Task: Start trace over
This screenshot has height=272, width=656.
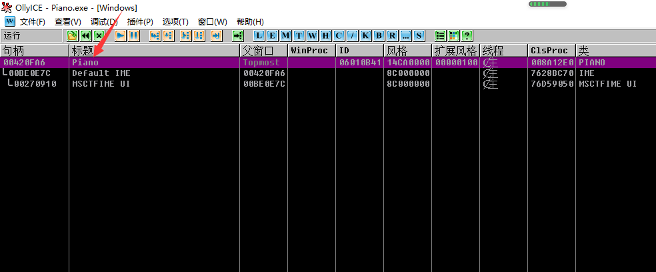Action: 199,35
